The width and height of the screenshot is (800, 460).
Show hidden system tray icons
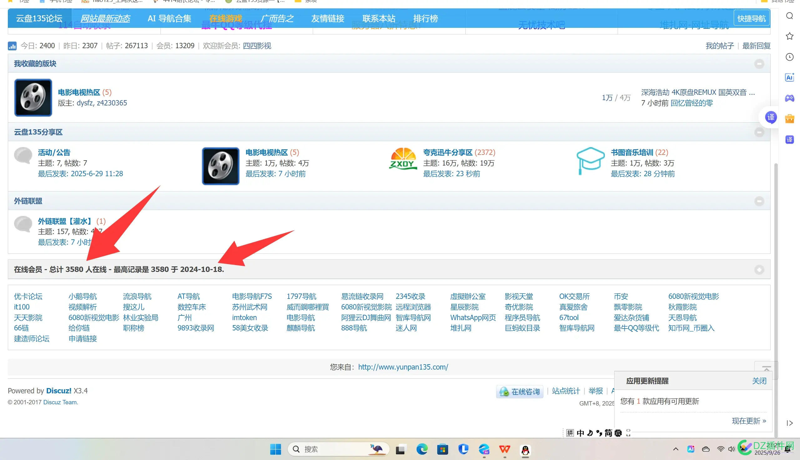(676, 449)
